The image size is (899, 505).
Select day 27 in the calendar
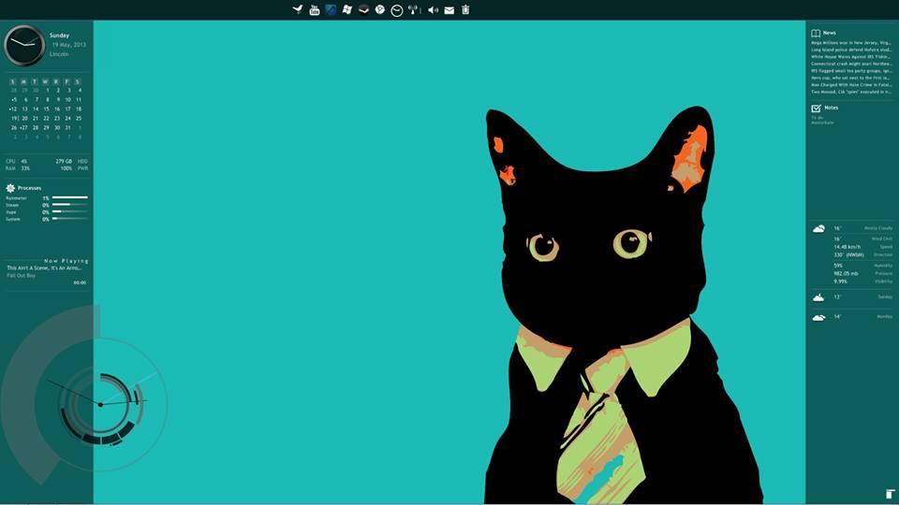[23, 128]
